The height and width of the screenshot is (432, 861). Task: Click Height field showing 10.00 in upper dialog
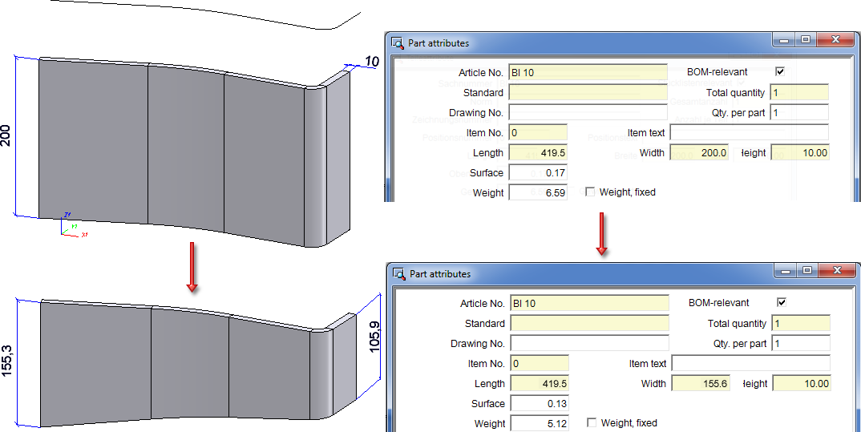tap(799, 152)
